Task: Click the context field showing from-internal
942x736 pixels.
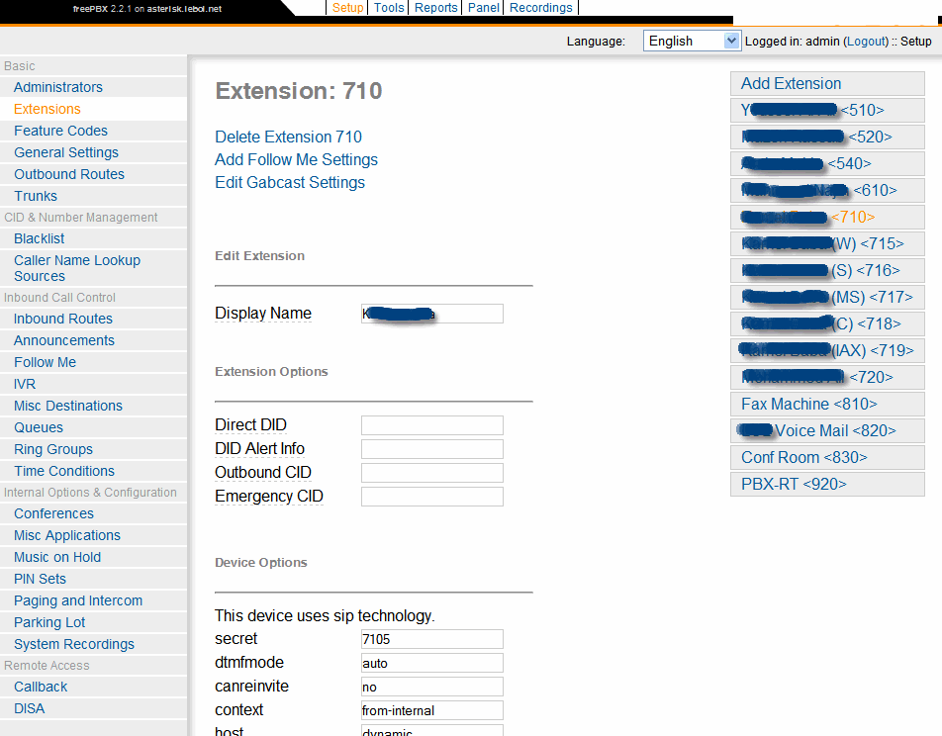Action: point(432,710)
